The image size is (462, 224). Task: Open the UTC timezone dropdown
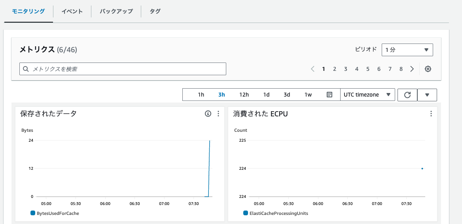click(367, 95)
